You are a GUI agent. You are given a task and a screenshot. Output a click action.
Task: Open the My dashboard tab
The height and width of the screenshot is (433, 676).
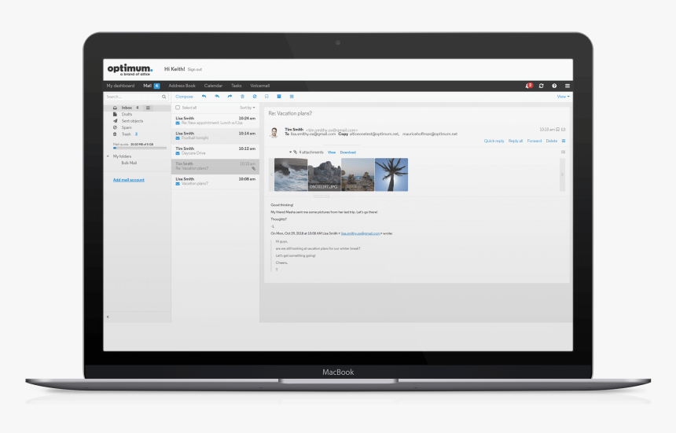(120, 86)
